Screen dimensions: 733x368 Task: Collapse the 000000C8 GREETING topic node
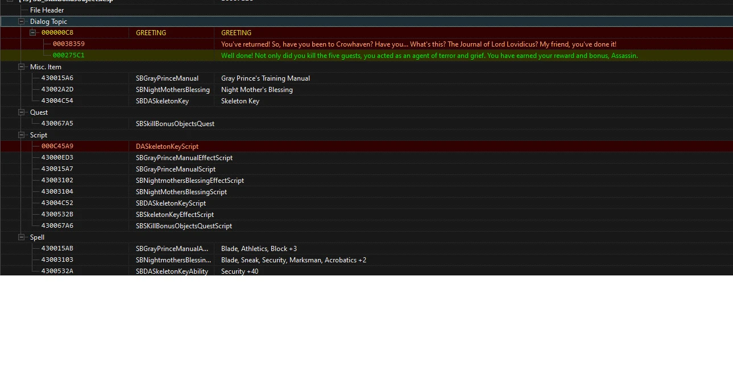(x=33, y=33)
